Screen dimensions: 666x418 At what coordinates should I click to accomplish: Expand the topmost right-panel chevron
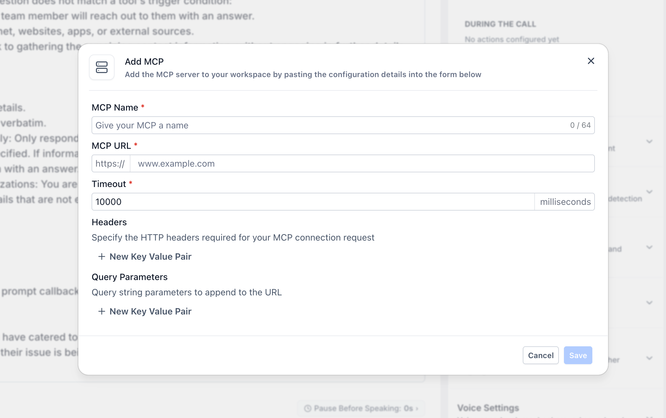coord(649,141)
